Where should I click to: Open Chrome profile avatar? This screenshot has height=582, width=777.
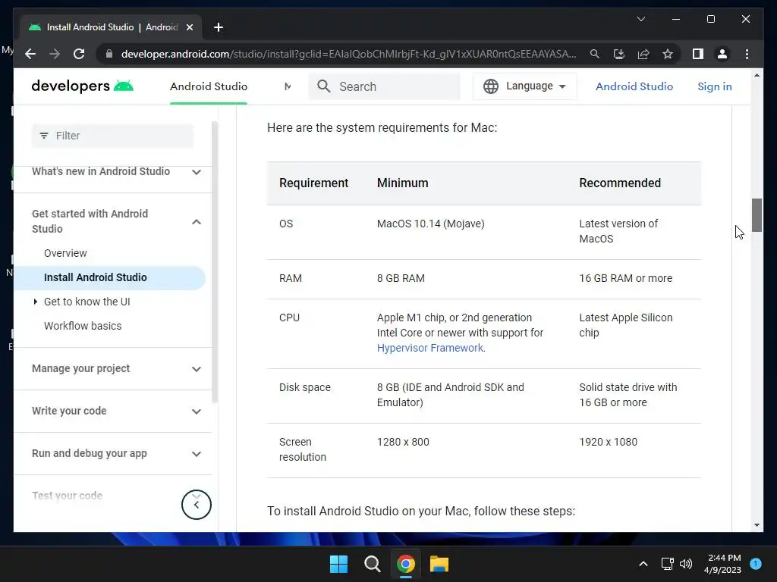(x=722, y=54)
